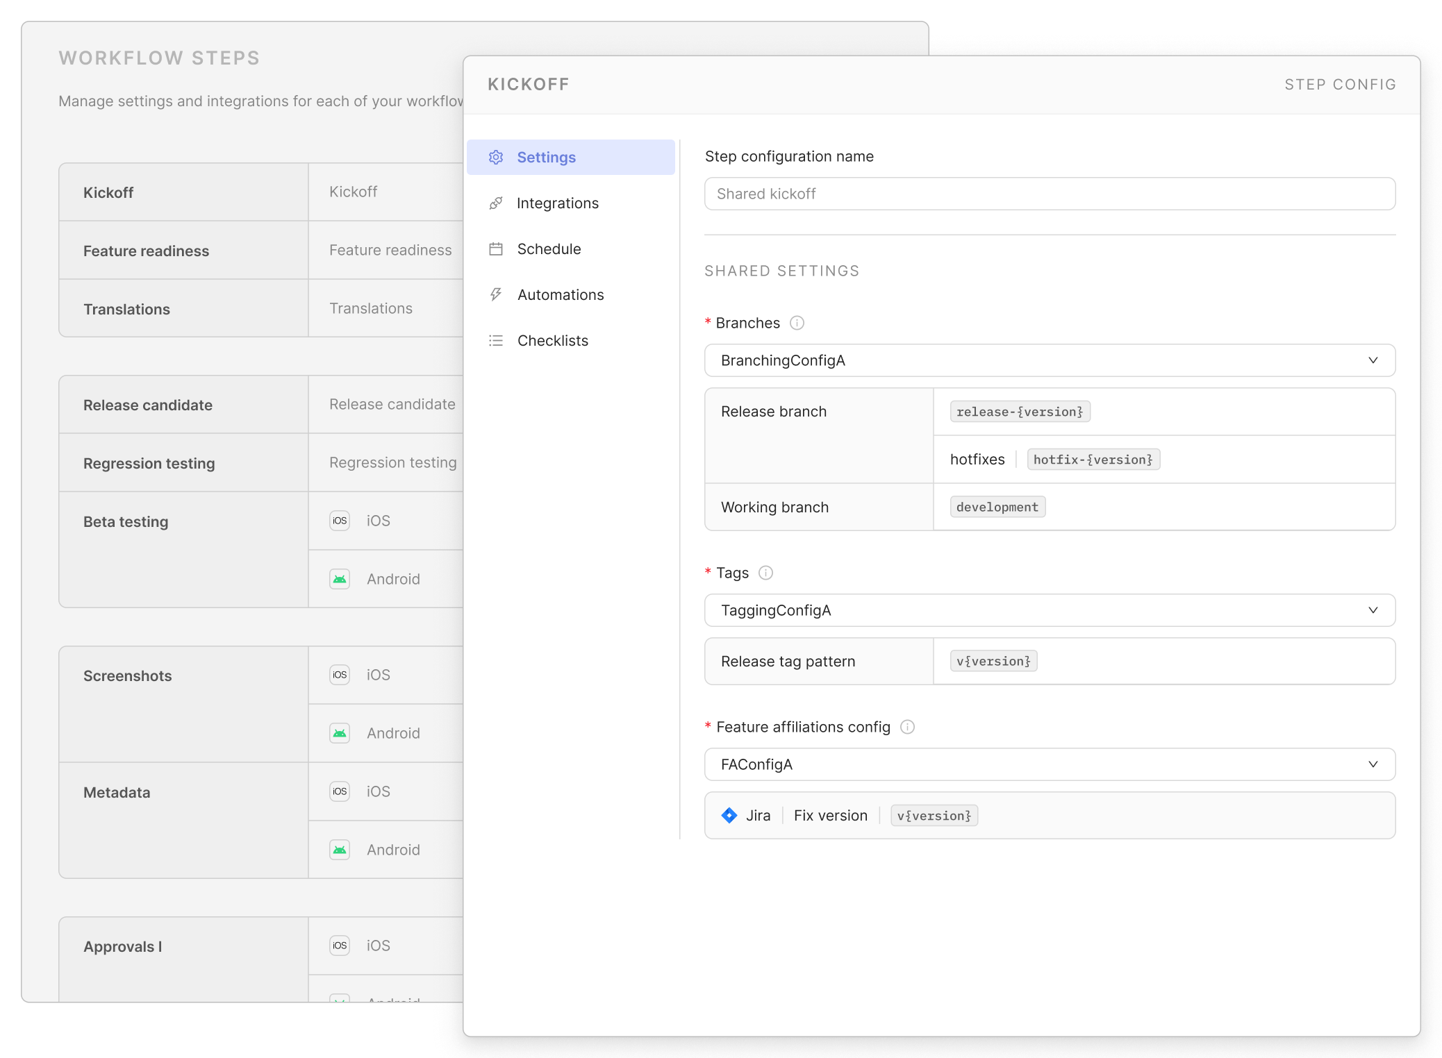Click the info icon next to Tags
This screenshot has height=1058, width=1442.
[x=765, y=573]
